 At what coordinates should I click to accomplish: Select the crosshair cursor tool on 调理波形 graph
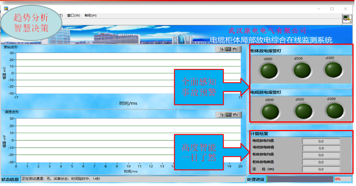point(222,115)
